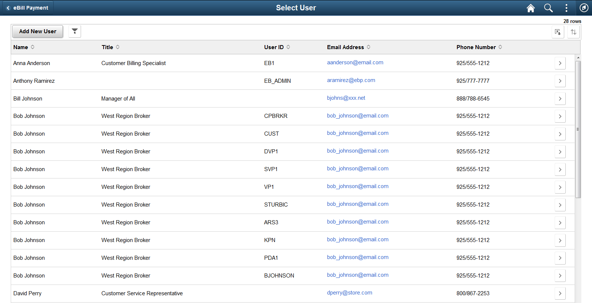Select the name Anthony Ramirez
The height and width of the screenshot is (303, 592).
pos(34,81)
